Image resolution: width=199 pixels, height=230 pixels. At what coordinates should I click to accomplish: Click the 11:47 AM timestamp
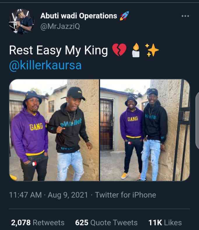click(25, 195)
